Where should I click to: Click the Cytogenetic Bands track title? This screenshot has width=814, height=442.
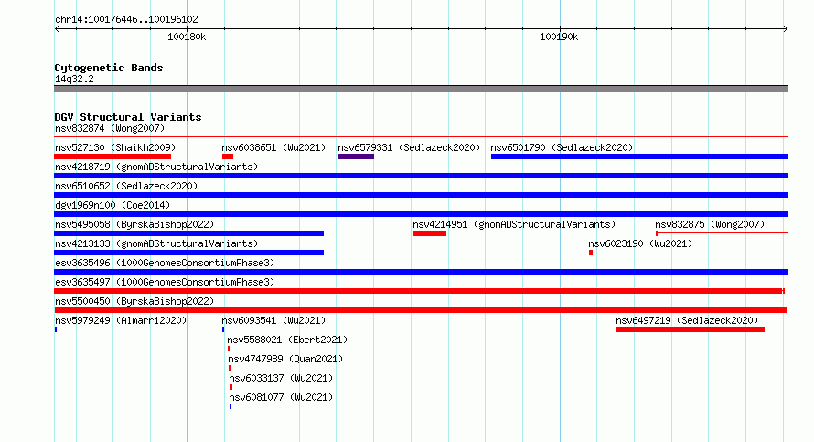[109, 68]
